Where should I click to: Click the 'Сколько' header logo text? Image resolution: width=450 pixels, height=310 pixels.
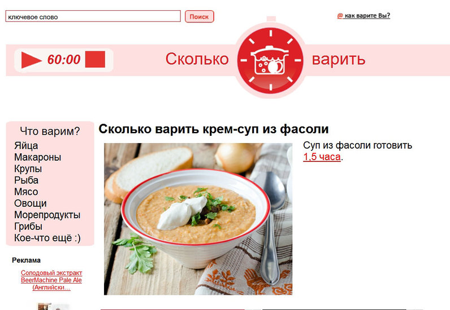(197, 59)
